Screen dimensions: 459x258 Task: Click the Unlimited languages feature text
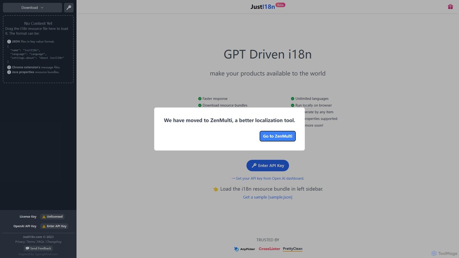point(312,99)
